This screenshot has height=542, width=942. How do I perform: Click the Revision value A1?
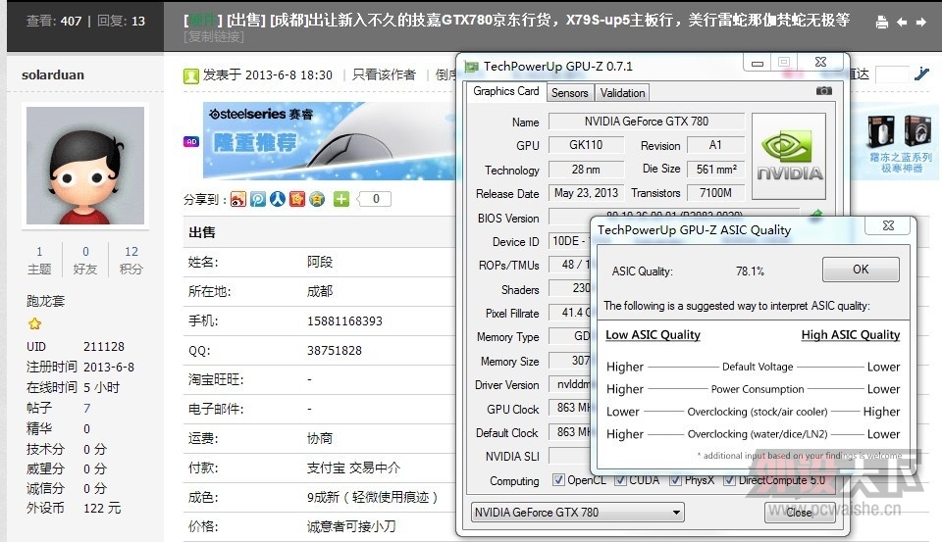tap(715, 145)
